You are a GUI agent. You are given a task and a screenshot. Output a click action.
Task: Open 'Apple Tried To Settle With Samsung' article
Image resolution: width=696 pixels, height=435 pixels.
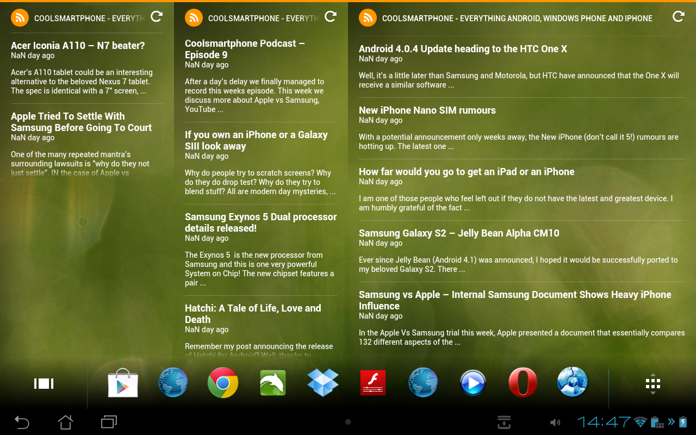click(81, 122)
